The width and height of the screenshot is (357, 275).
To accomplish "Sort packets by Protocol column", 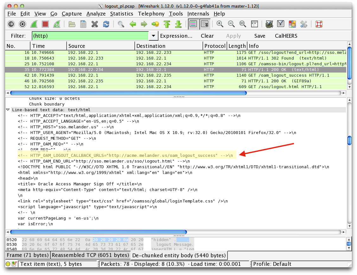I will [215, 46].
